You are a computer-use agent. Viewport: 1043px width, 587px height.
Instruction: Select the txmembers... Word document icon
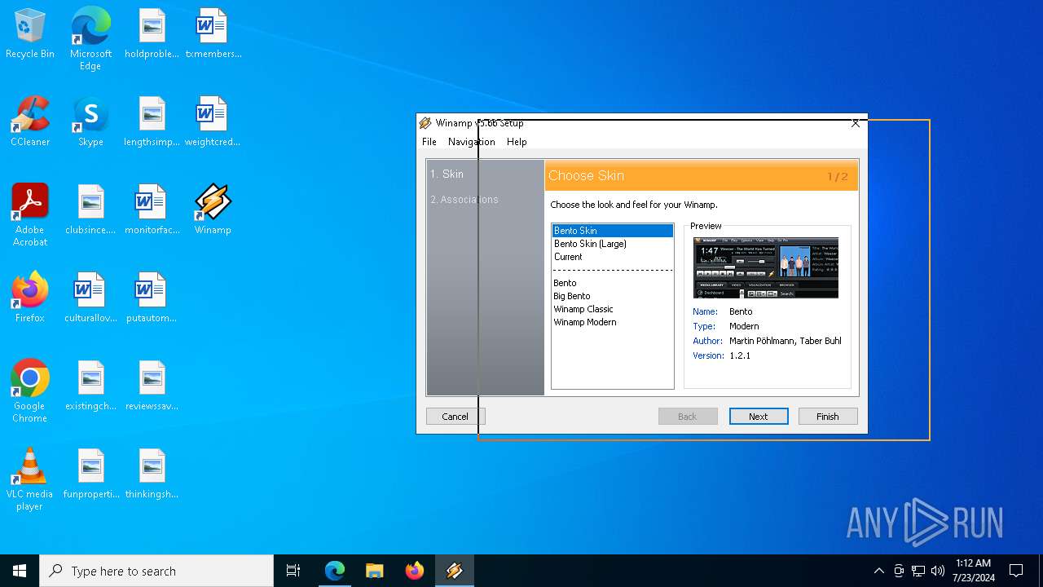pyautogui.click(x=213, y=33)
